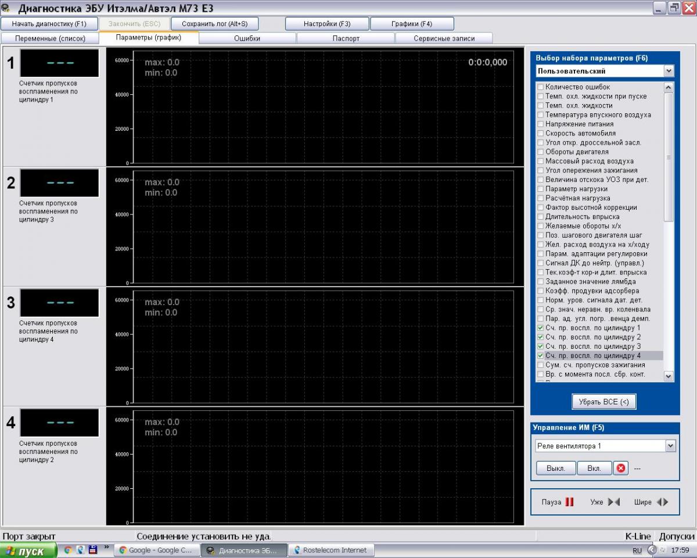
Task: Click the Уже narrow graph arrows icon
Action: [x=614, y=502]
